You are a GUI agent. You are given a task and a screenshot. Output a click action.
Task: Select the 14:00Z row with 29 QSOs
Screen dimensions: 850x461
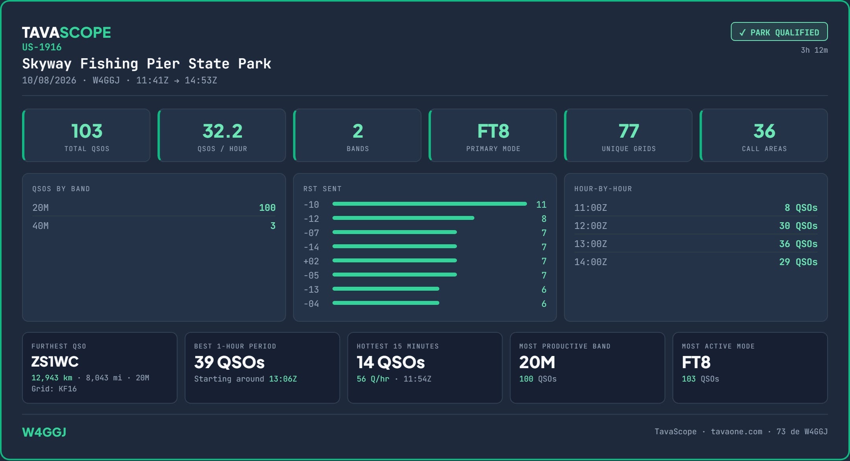[696, 262]
